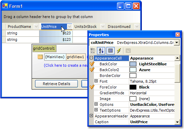
Task: Maximize the Form1 window
Action: (128, 6)
